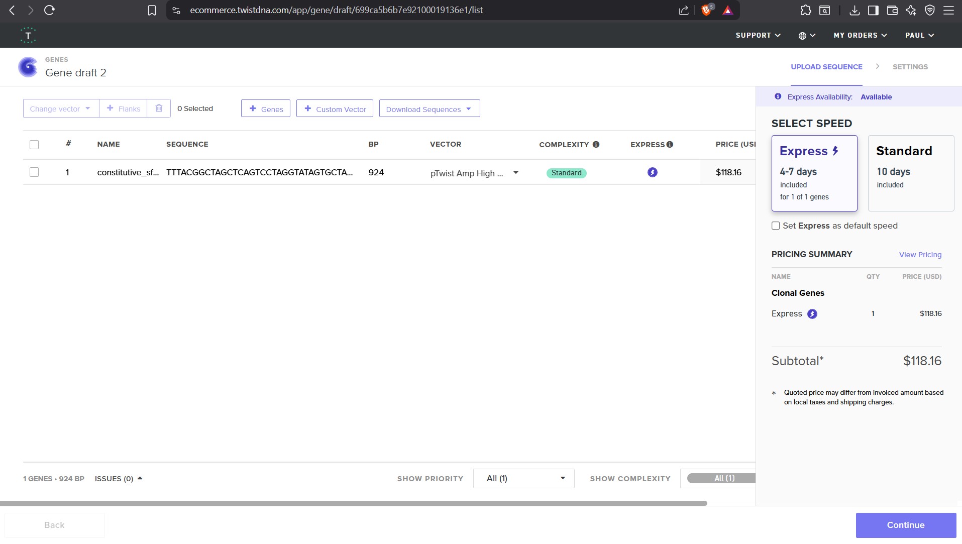
Task: Open the My Orders menu
Action: 860,36
